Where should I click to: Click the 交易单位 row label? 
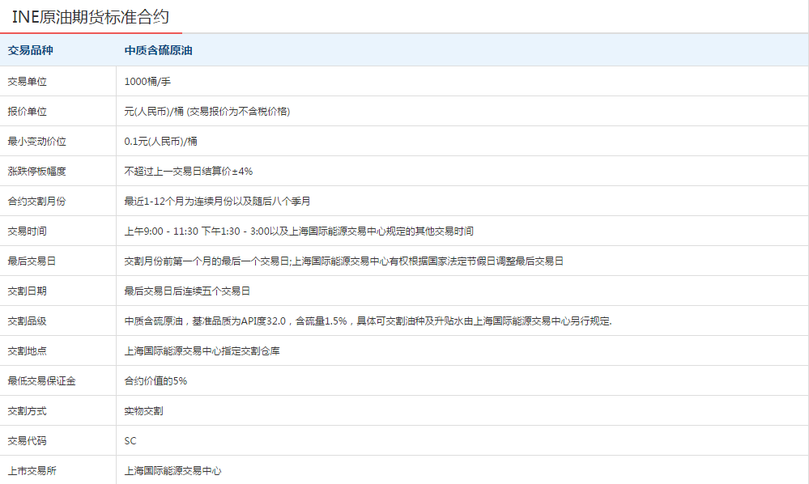pos(27,82)
